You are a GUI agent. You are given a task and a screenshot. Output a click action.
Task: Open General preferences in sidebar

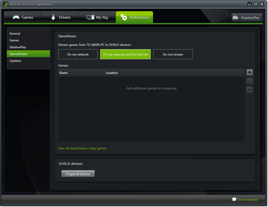(x=28, y=34)
